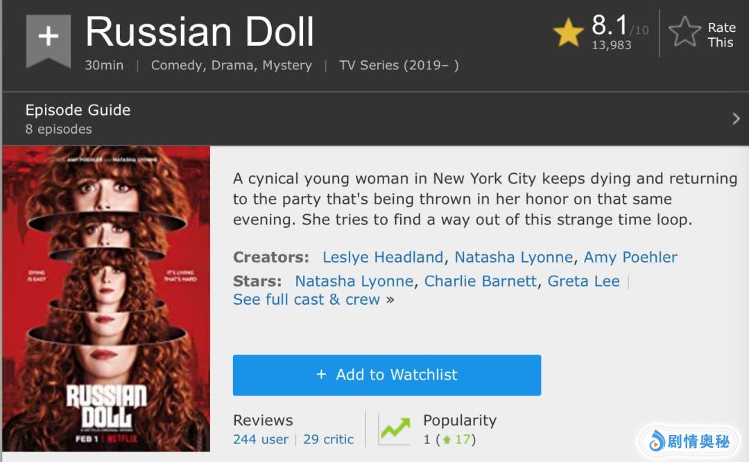Click the Russian Doll poster image
The width and height of the screenshot is (749, 462).
point(106,299)
